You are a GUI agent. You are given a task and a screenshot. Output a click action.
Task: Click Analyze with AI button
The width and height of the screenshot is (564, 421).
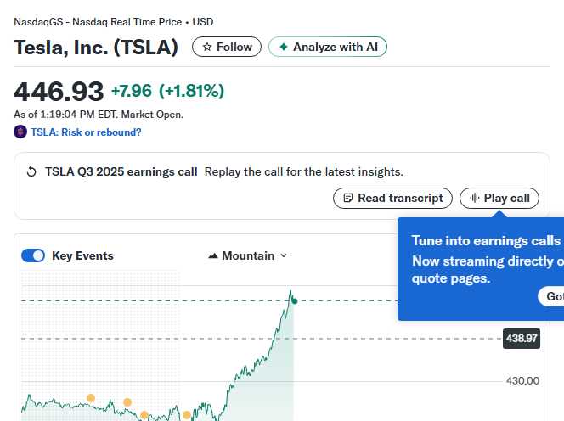coord(328,47)
